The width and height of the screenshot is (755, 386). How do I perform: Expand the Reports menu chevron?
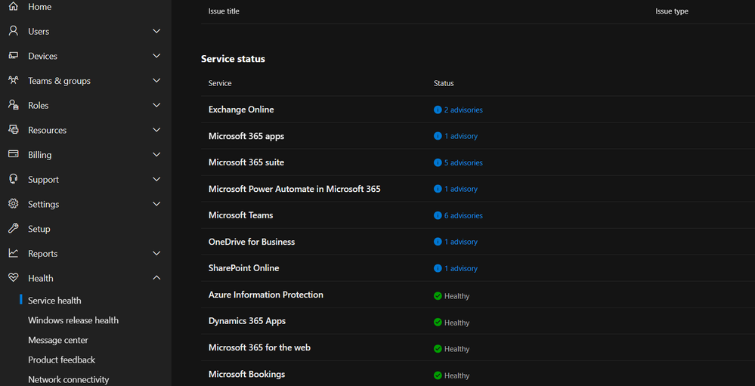click(x=156, y=253)
